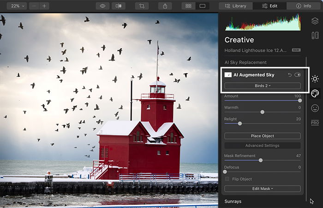The width and height of the screenshot is (323, 208).
Task: Open the Info tab
Action: (304, 6)
